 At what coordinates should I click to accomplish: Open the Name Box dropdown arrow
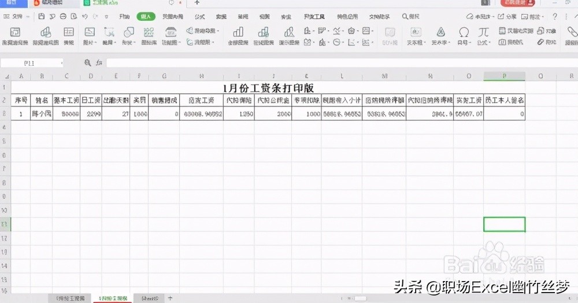[61, 62]
